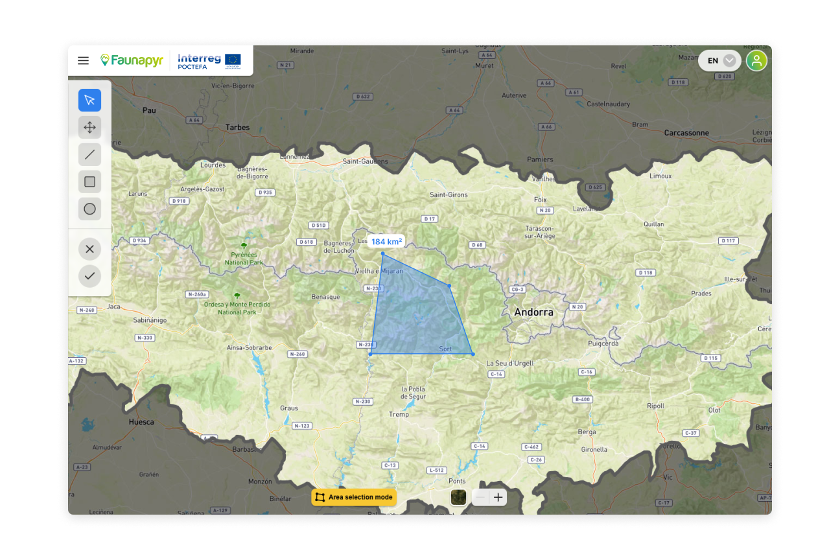This screenshot has height=560, width=840.
Task: Select the rectangle drawing tool
Action: [89, 181]
